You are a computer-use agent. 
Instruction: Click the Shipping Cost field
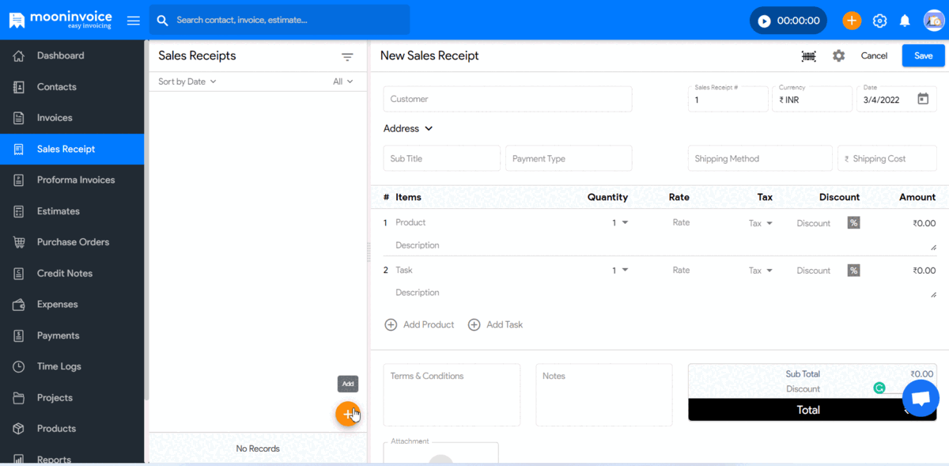[x=887, y=158]
